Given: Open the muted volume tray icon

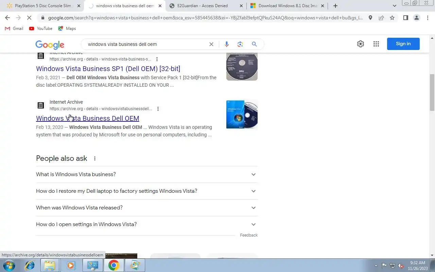Looking at the screenshot, I should click(x=401, y=266).
